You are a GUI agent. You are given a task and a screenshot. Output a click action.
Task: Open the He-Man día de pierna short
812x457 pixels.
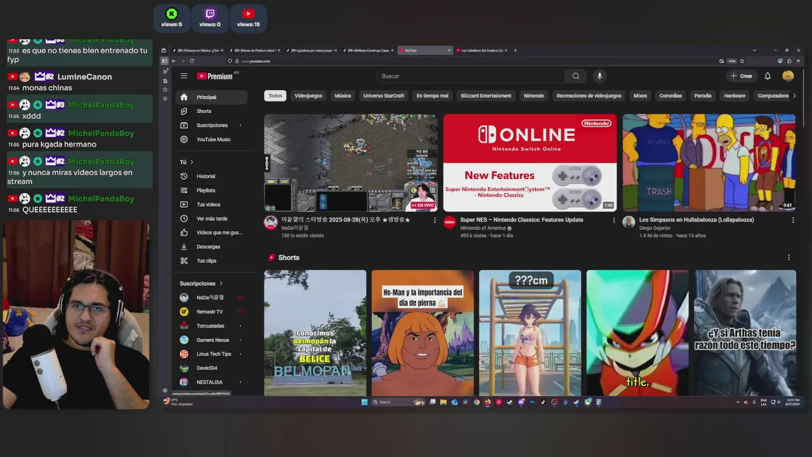tap(422, 333)
